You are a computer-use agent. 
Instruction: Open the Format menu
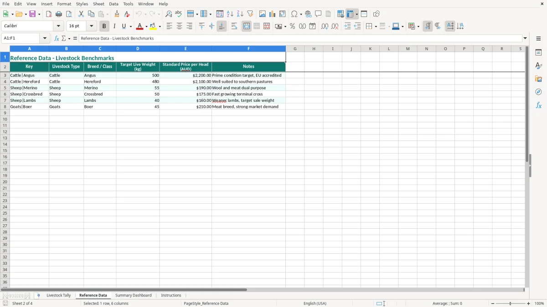(x=64, y=4)
